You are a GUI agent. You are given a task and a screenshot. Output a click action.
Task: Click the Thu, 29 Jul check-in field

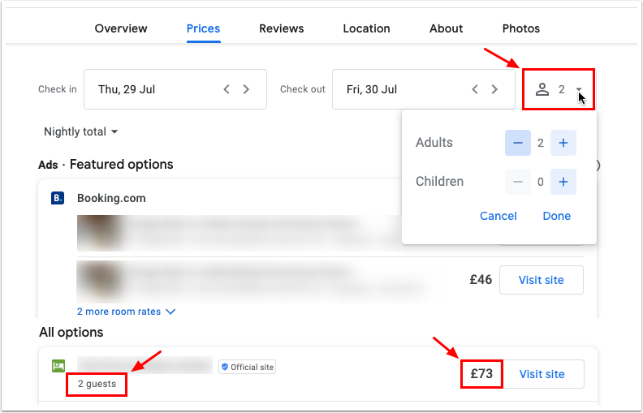154,89
